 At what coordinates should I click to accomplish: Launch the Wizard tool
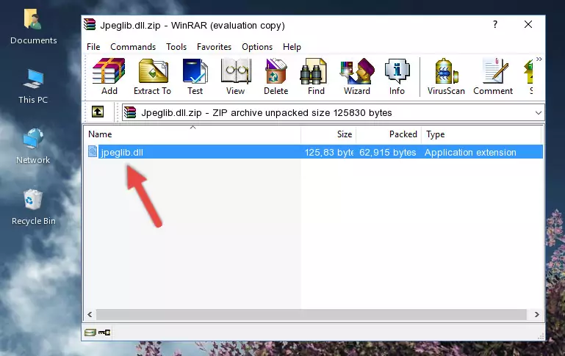click(x=357, y=76)
